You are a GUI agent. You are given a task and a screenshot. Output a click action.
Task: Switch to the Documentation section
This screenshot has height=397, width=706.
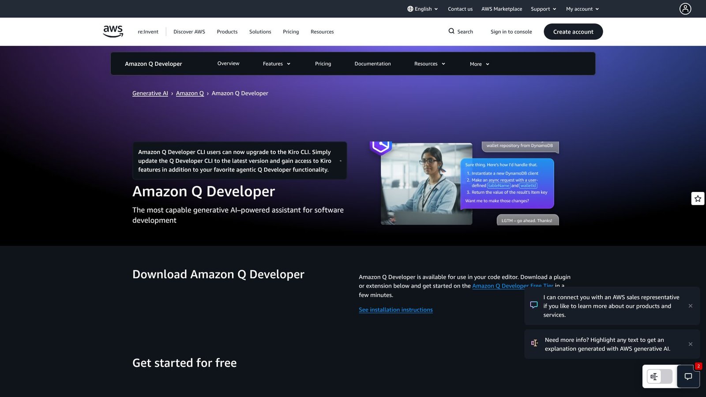tap(372, 64)
